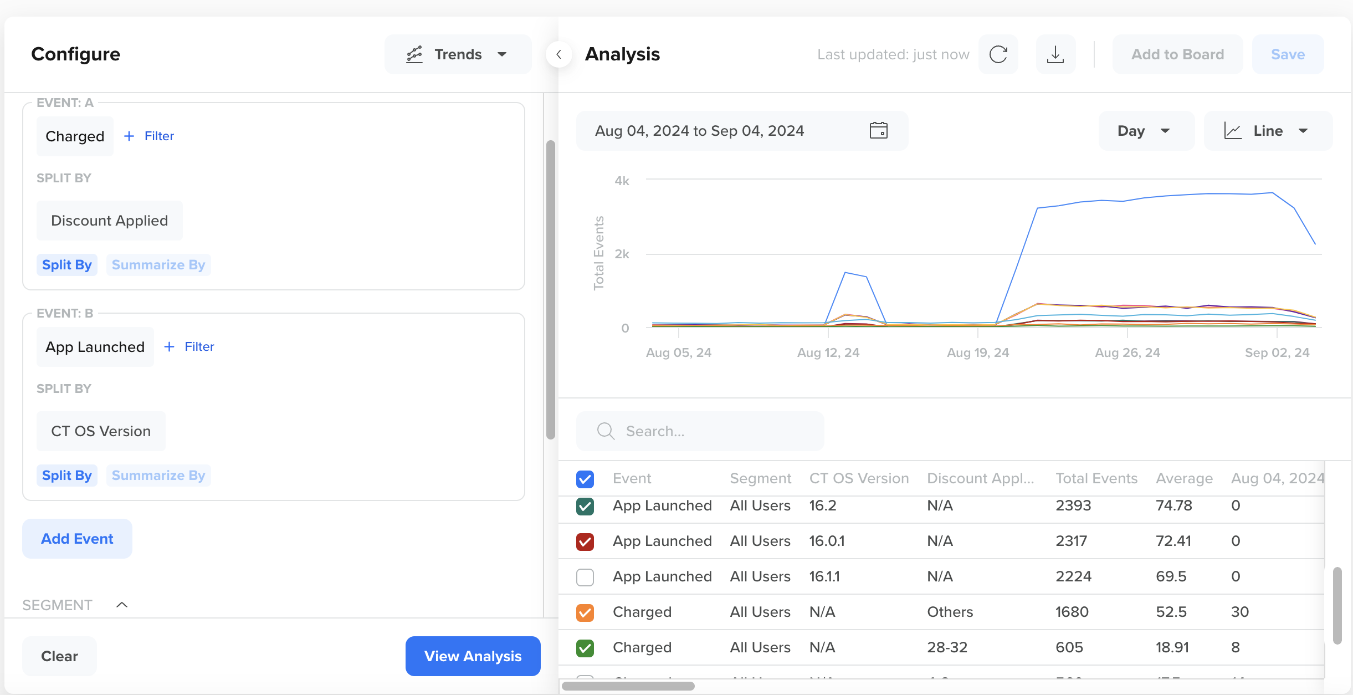Click the refresh analysis icon

(x=998, y=54)
